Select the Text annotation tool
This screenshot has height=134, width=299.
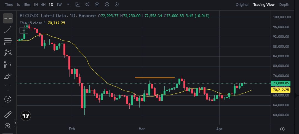pos(8,88)
